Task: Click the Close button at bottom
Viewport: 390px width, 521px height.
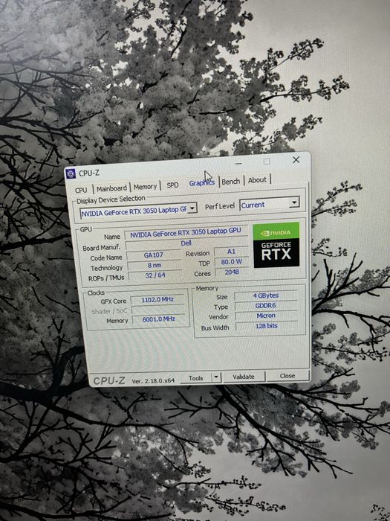Action: pos(287,375)
